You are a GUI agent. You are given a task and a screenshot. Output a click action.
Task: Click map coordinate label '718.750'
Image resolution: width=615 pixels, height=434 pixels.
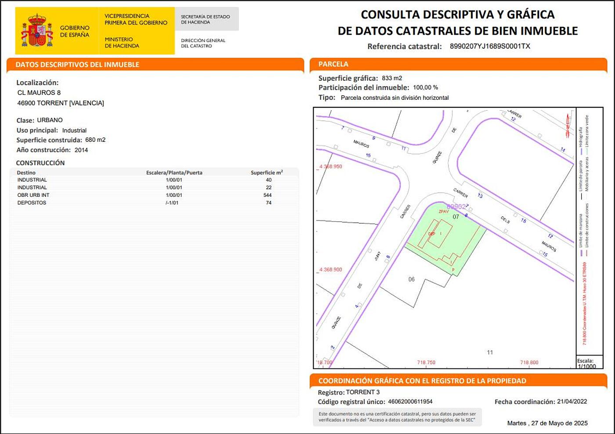click(426, 363)
